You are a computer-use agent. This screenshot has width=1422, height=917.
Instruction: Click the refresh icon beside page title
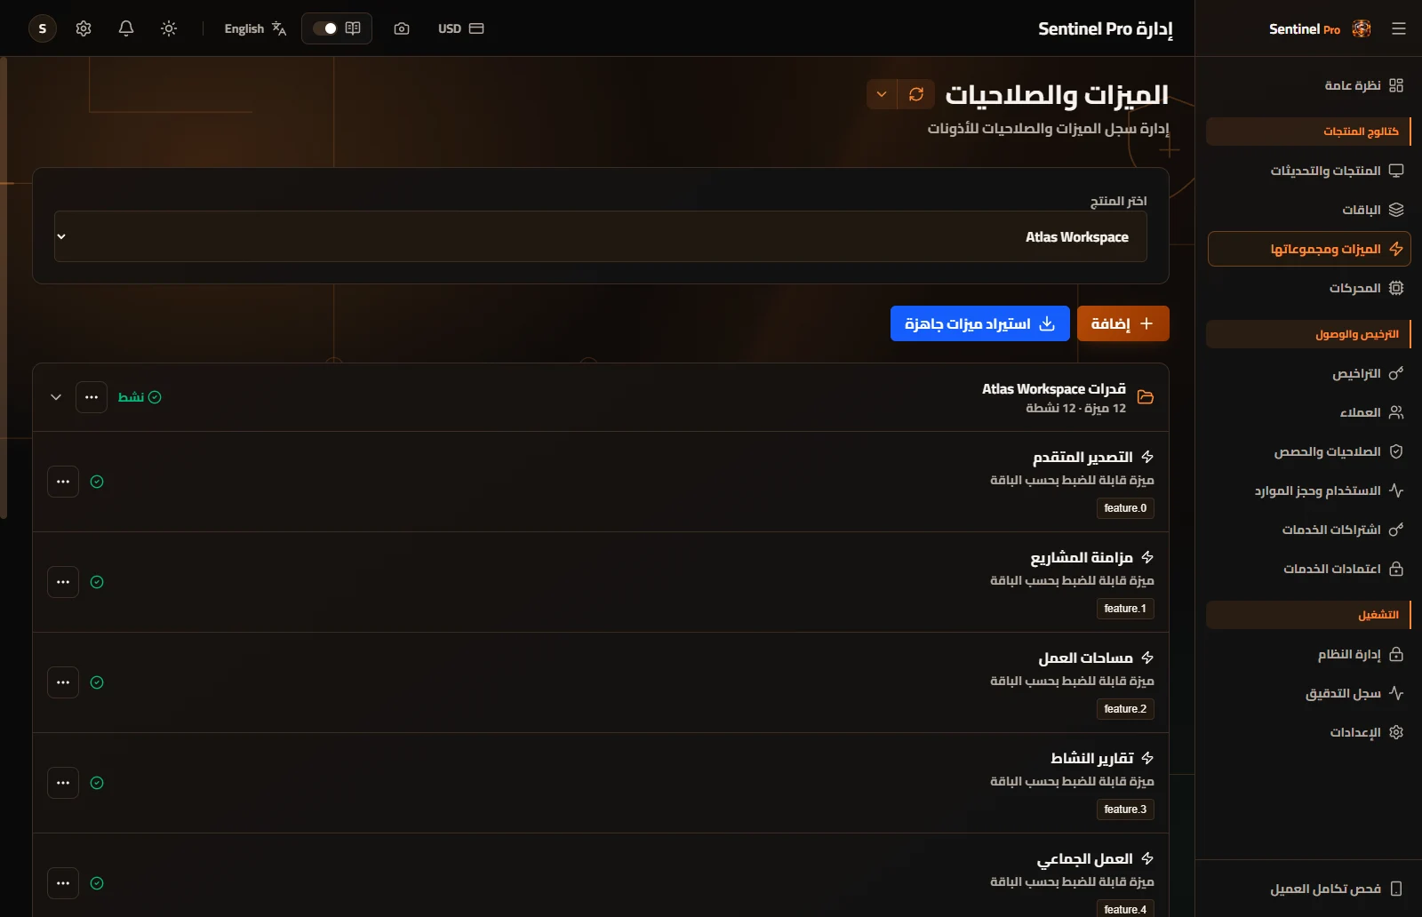[x=916, y=94]
